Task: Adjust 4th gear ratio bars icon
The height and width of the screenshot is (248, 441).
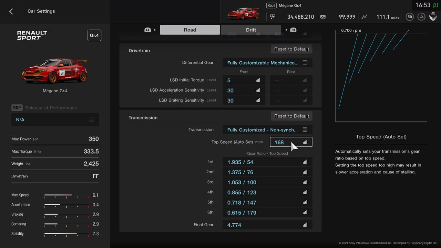Action: [x=305, y=192]
